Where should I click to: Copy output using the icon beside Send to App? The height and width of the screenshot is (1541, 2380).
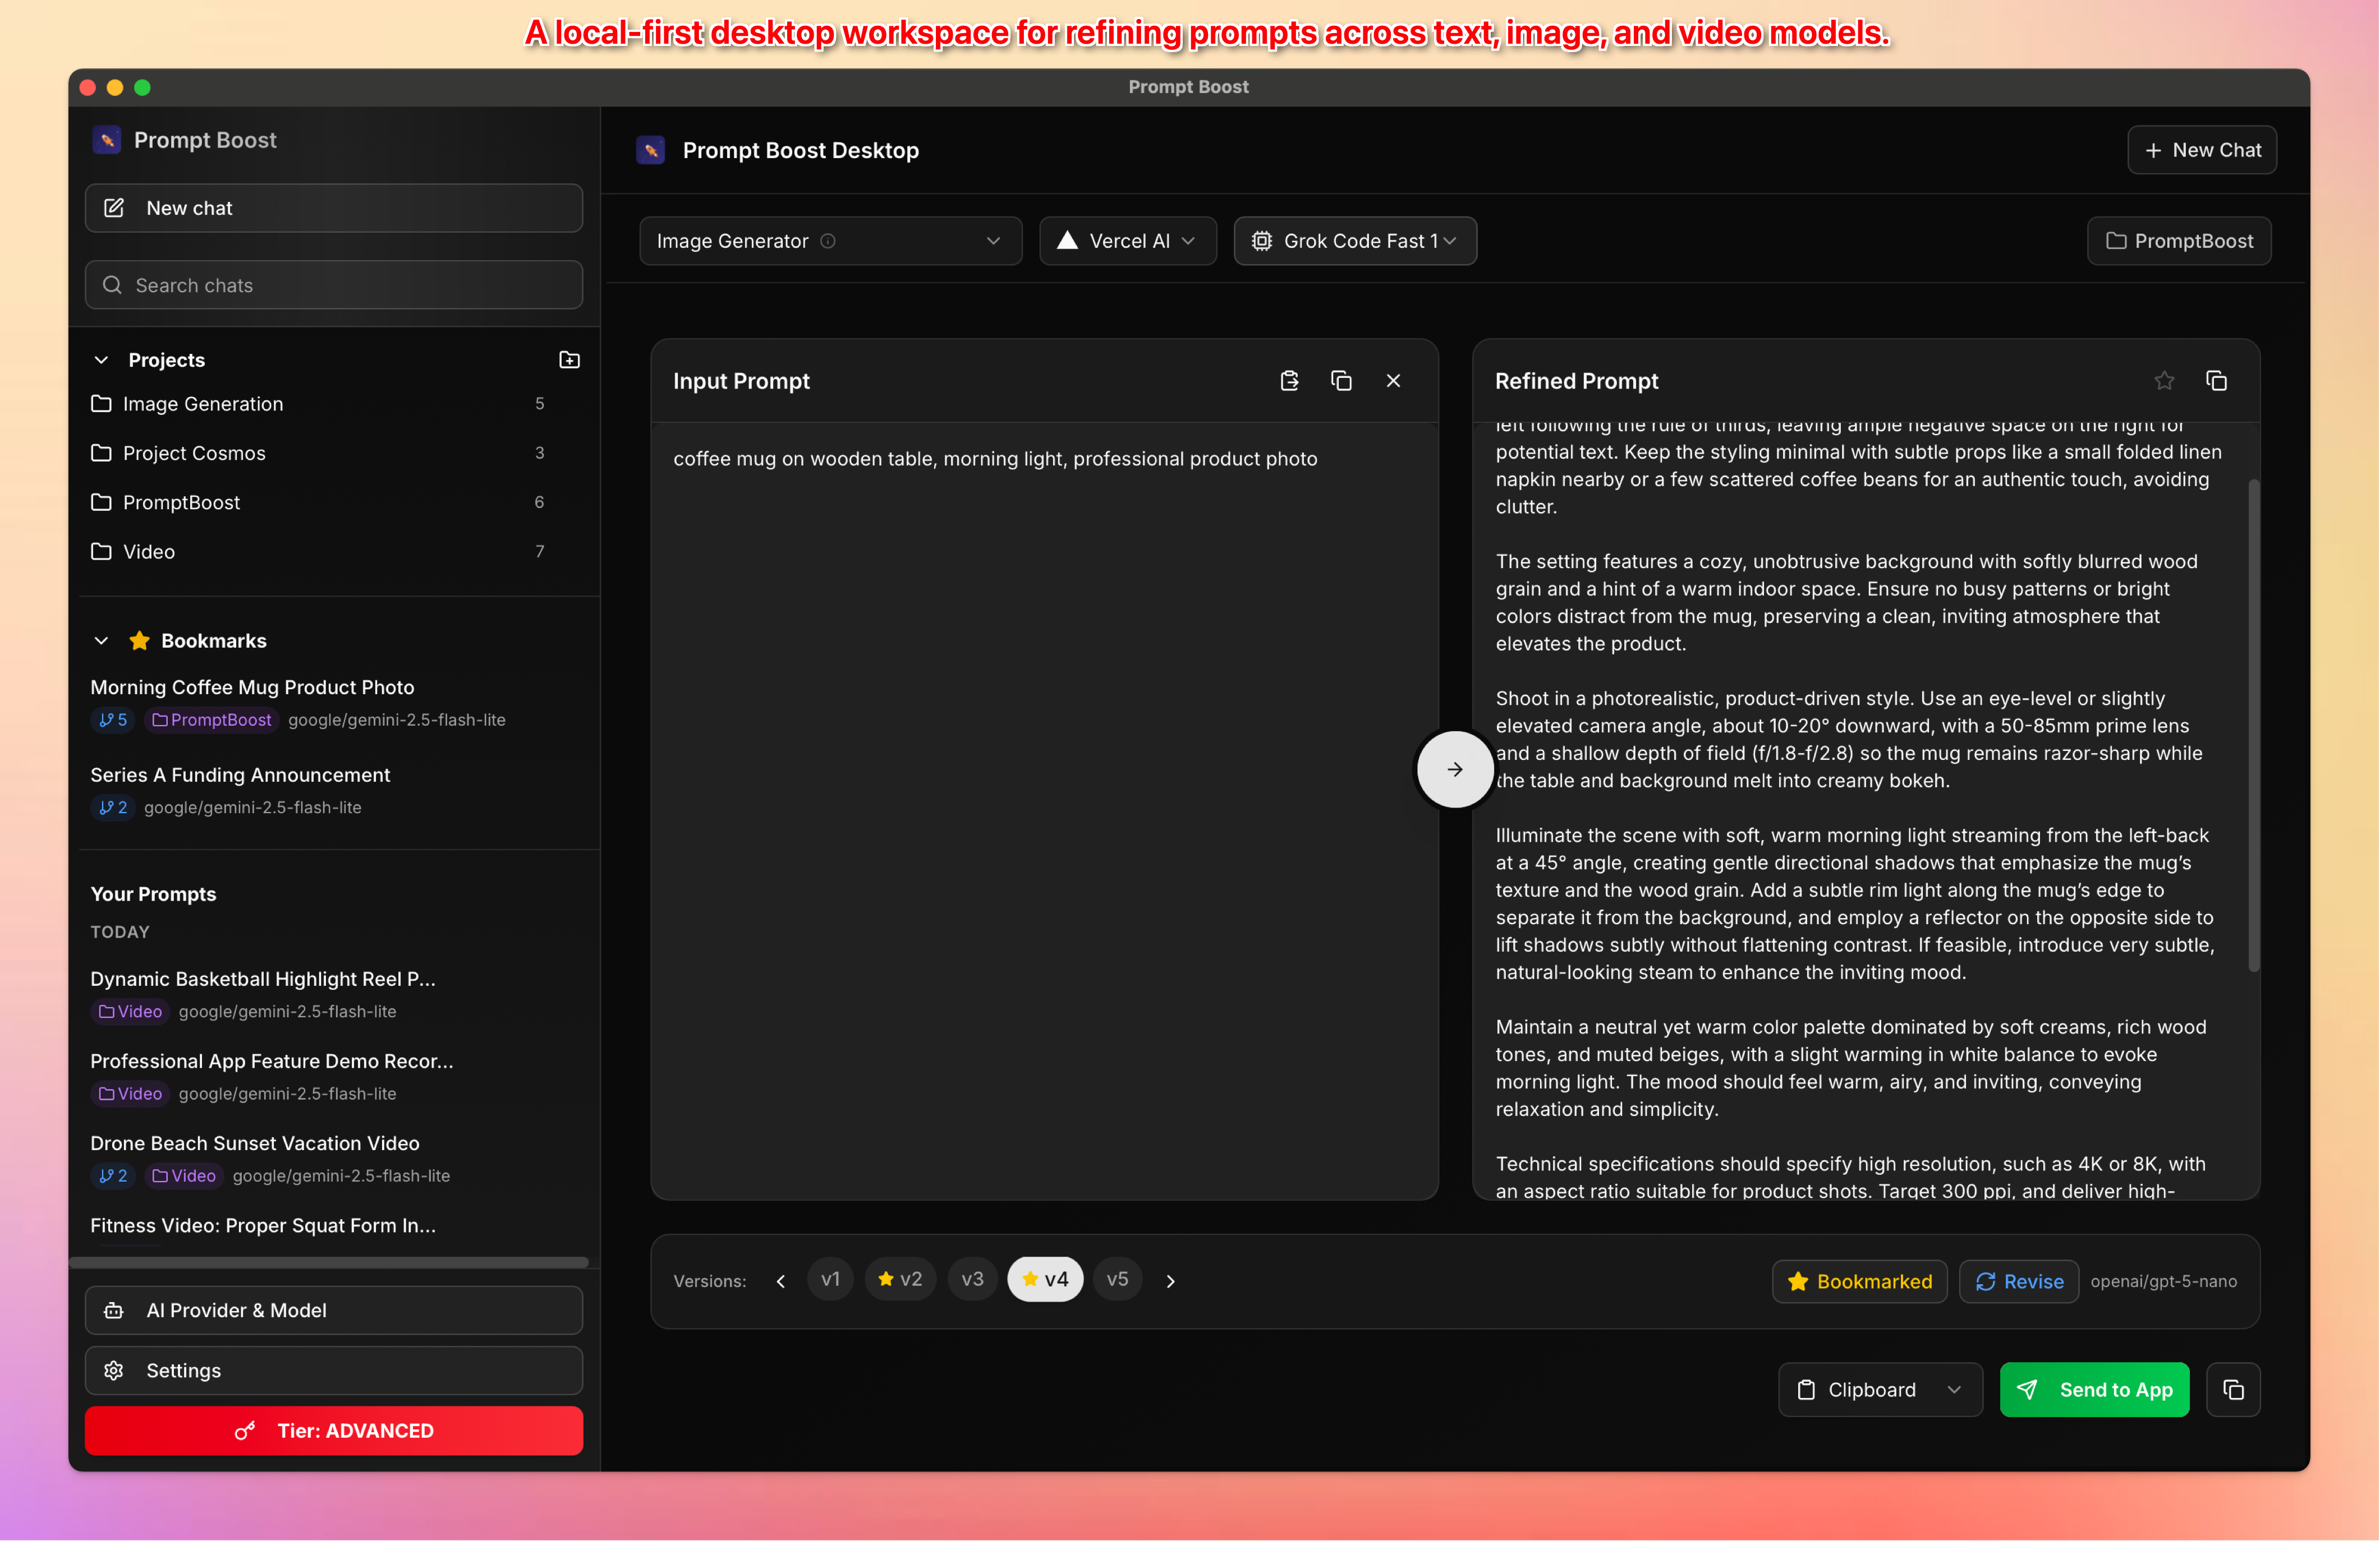(2234, 1389)
